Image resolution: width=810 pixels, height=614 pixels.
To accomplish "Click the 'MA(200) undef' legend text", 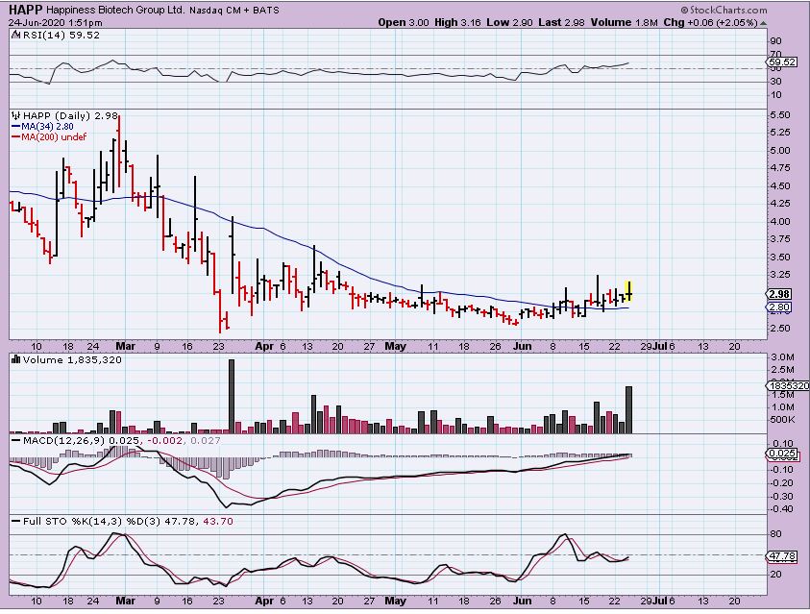I will coord(54,137).
